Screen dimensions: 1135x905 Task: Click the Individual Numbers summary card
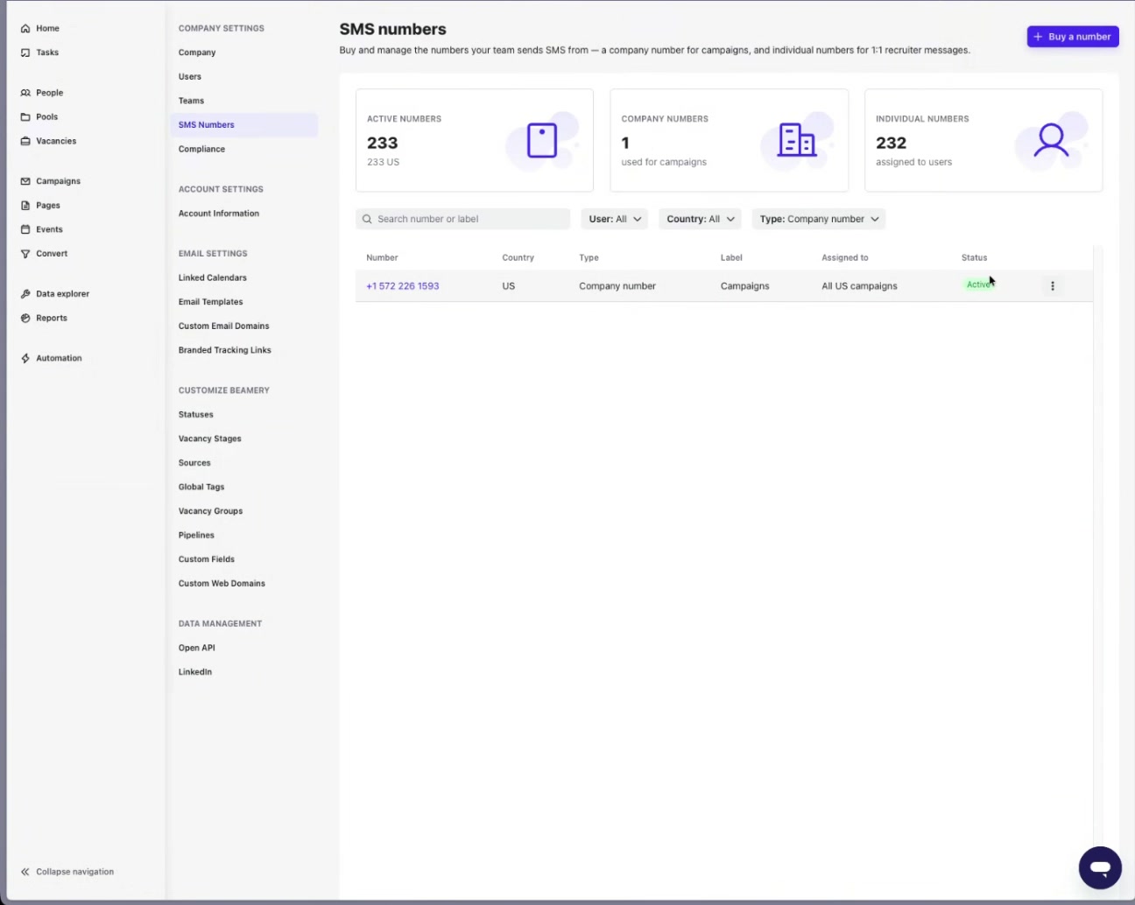click(983, 140)
